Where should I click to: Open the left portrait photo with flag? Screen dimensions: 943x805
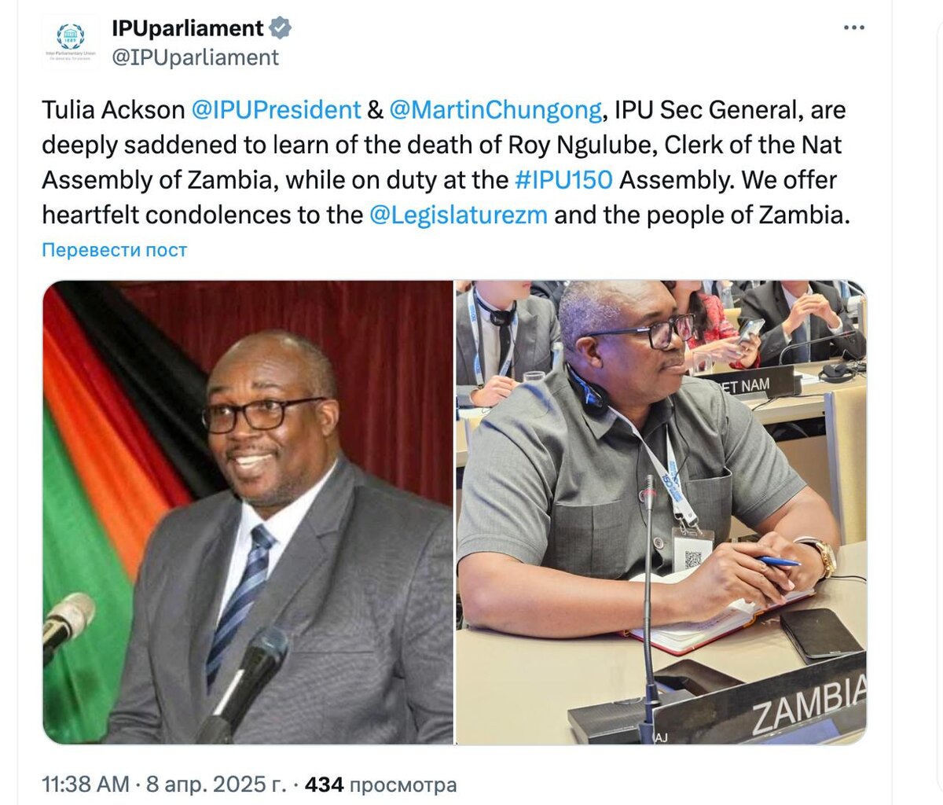click(x=248, y=512)
